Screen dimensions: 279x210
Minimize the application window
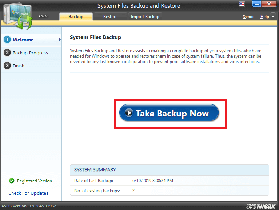pos(256,4)
